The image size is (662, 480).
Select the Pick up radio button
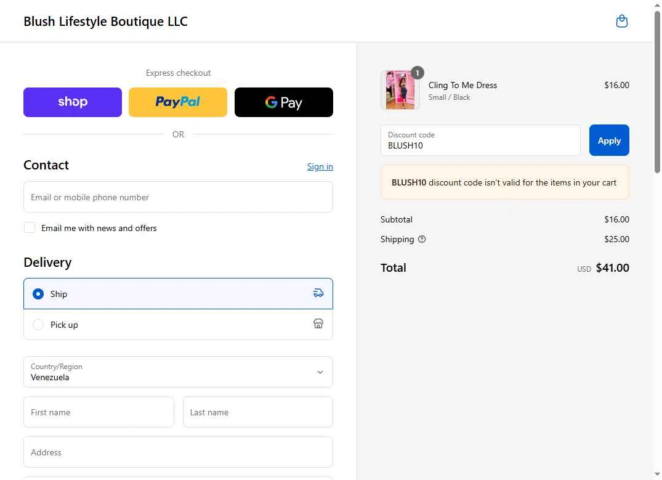(38, 325)
